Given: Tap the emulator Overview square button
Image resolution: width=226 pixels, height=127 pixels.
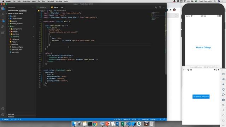Looking at the screenshot, I should pos(223,121).
